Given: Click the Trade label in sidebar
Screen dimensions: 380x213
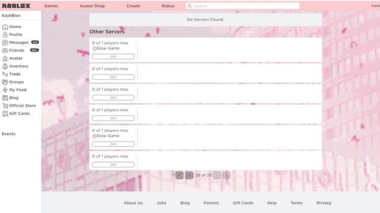Looking at the screenshot, I should [15, 74].
